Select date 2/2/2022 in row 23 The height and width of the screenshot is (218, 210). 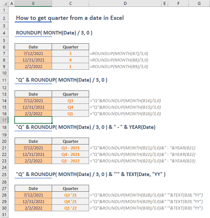pos(33,161)
